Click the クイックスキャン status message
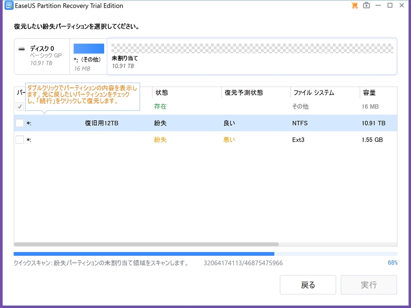 pyautogui.click(x=101, y=263)
